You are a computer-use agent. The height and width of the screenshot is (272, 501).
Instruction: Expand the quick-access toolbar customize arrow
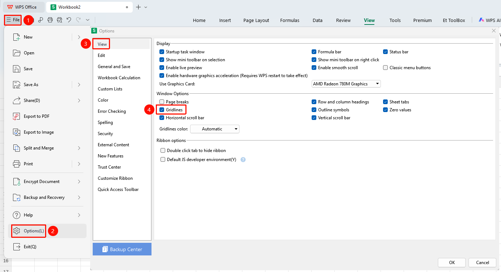click(88, 20)
